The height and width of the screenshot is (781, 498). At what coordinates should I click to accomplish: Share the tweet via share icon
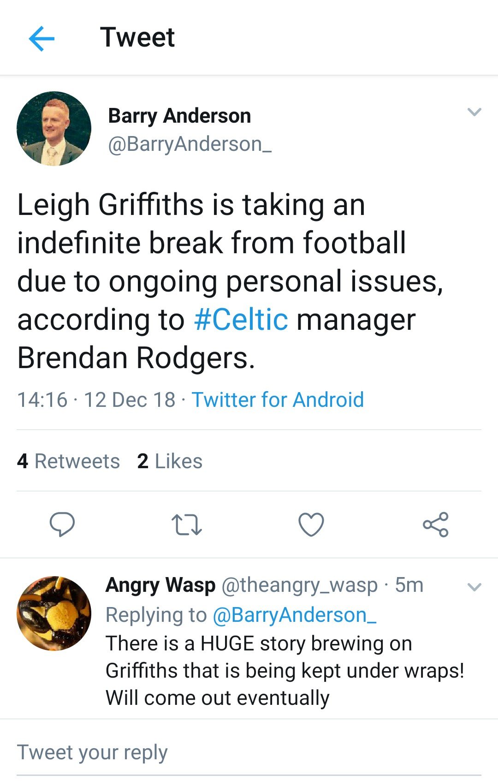(x=436, y=525)
